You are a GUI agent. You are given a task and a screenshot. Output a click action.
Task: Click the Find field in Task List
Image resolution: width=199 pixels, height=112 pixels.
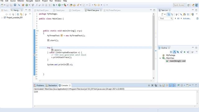tap(166, 19)
